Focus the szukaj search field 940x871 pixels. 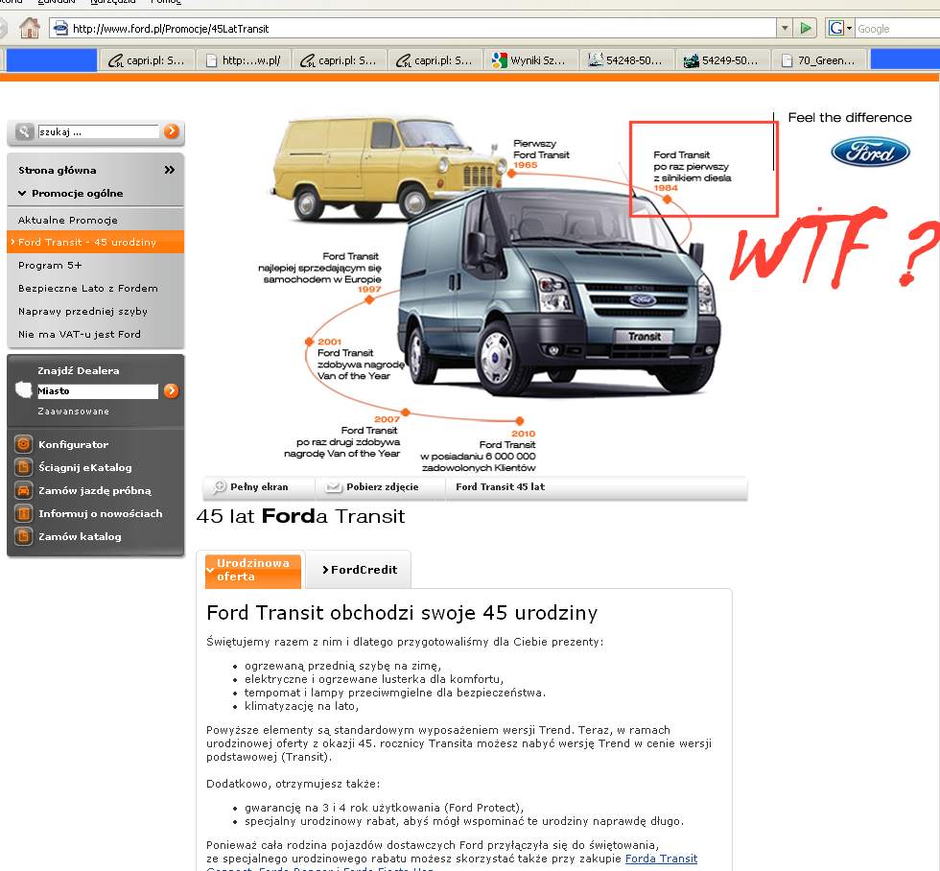98,131
